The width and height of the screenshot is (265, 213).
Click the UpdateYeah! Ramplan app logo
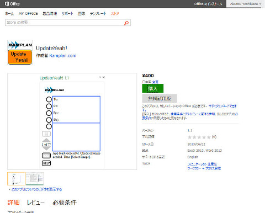pyautogui.click(x=20, y=52)
